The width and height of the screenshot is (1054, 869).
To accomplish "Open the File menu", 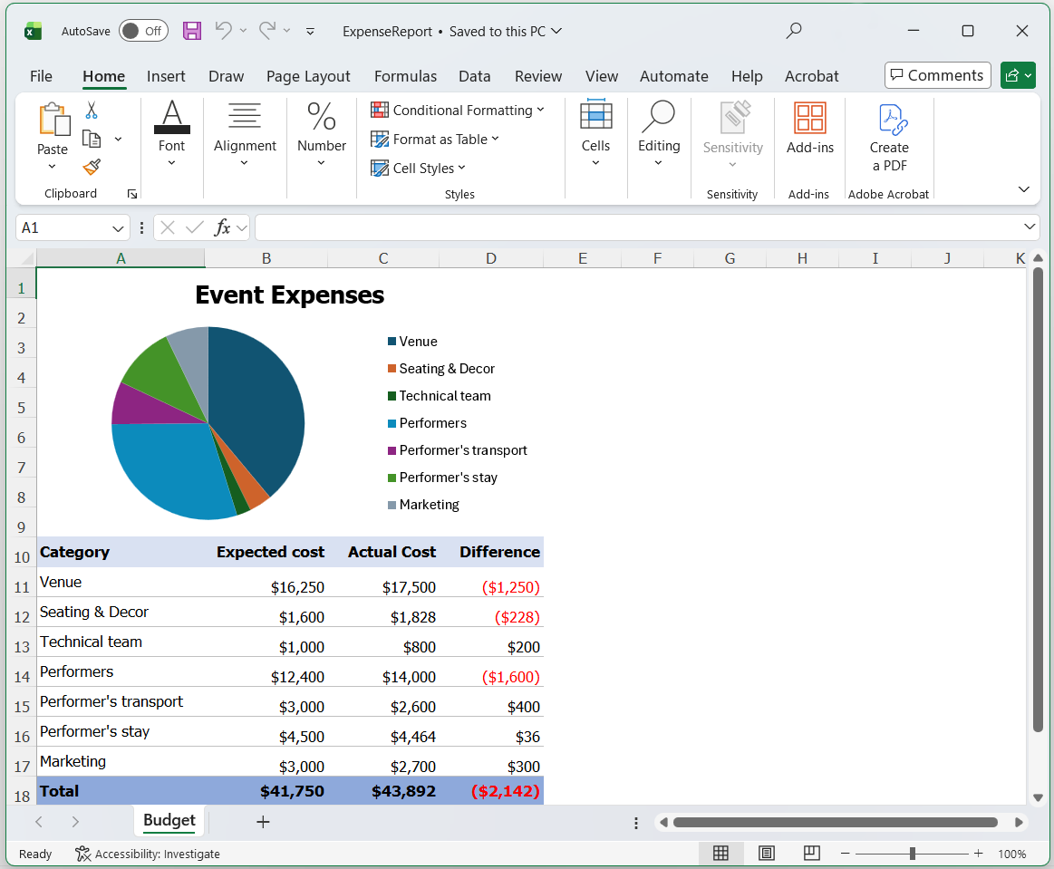I will tap(41, 76).
